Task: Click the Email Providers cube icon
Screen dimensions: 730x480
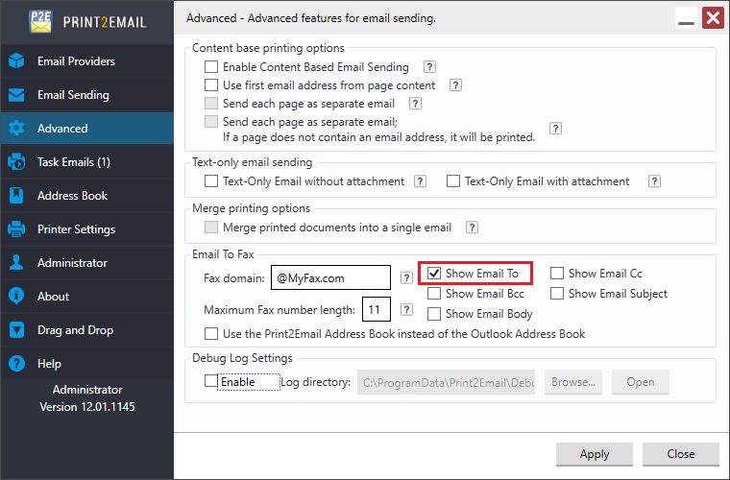Action: pos(16,61)
